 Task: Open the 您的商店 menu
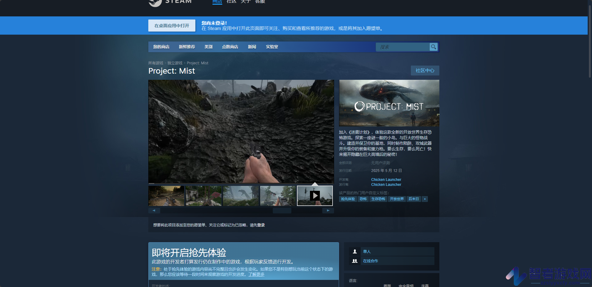(161, 47)
